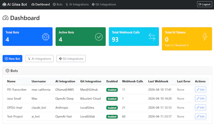Click the CPU chip icon on Total Bots card
The image size is (214, 124).
point(45,37)
